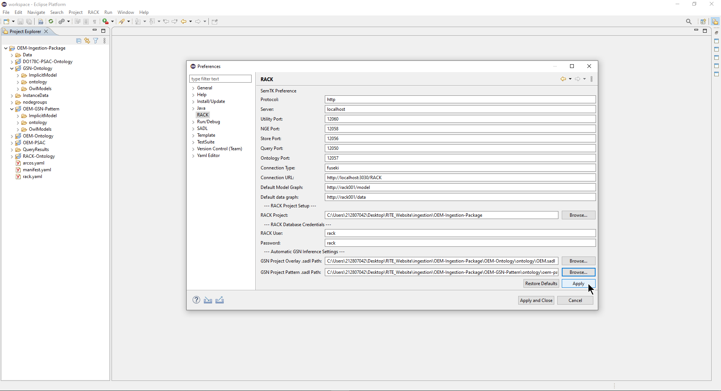Open the File menu
This screenshot has height=391, width=721.
[6, 12]
